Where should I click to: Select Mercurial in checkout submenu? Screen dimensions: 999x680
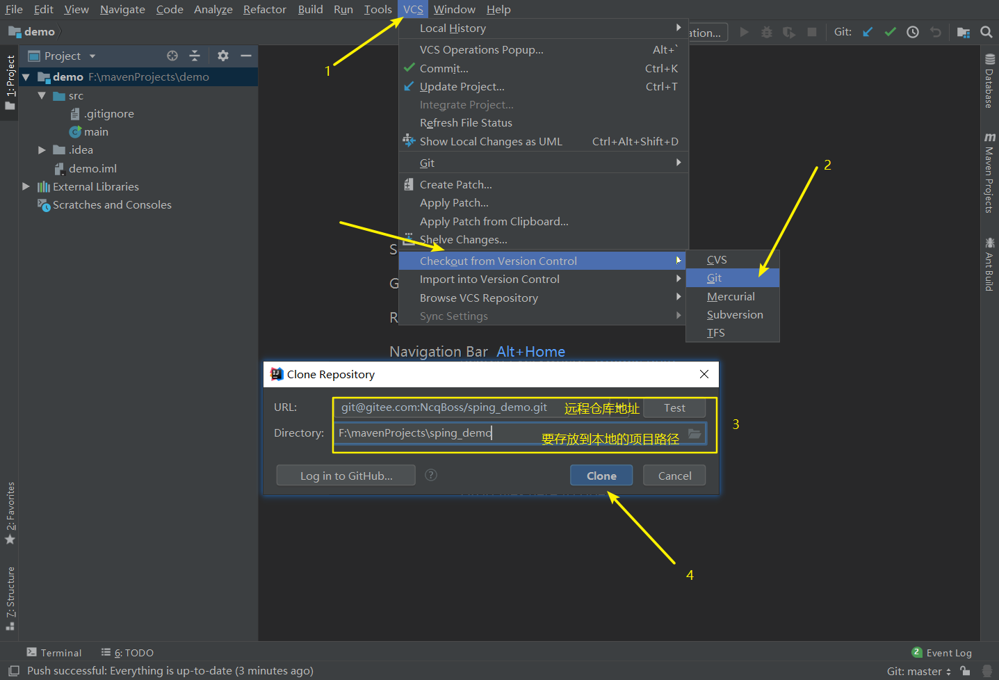(x=733, y=296)
